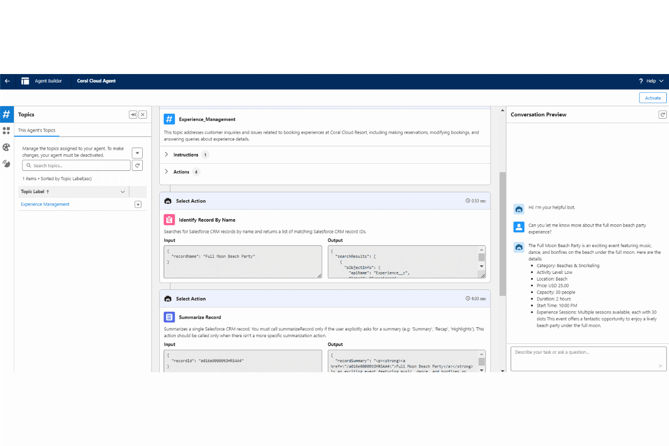Screen dimensions: 669x446
Task: Click the second Select Action agent icon
Action: click(168, 299)
